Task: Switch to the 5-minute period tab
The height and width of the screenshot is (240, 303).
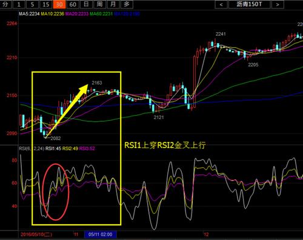Action: (x=32, y=4)
